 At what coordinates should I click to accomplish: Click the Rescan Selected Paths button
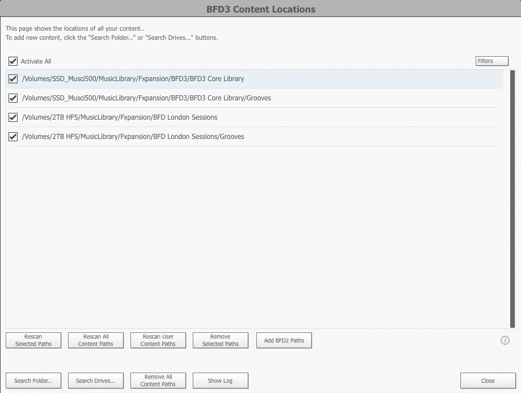pos(33,340)
